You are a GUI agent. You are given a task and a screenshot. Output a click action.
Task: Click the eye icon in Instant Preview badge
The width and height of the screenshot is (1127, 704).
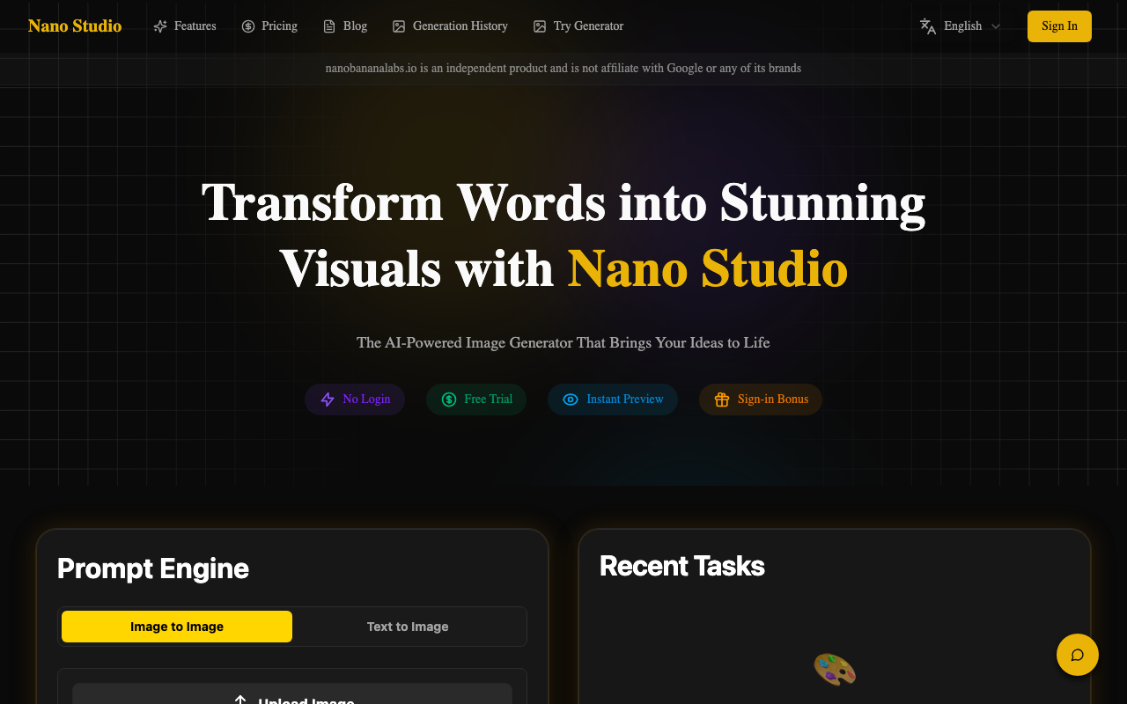point(571,400)
